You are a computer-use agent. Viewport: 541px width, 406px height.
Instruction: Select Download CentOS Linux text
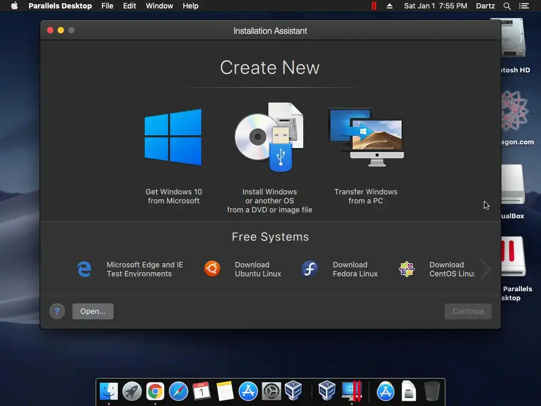[x=452, y=269]
